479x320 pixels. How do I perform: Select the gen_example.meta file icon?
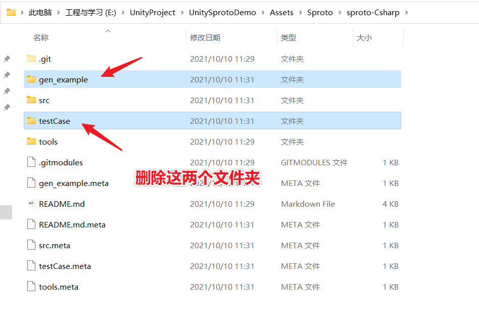tap(30, 183)
